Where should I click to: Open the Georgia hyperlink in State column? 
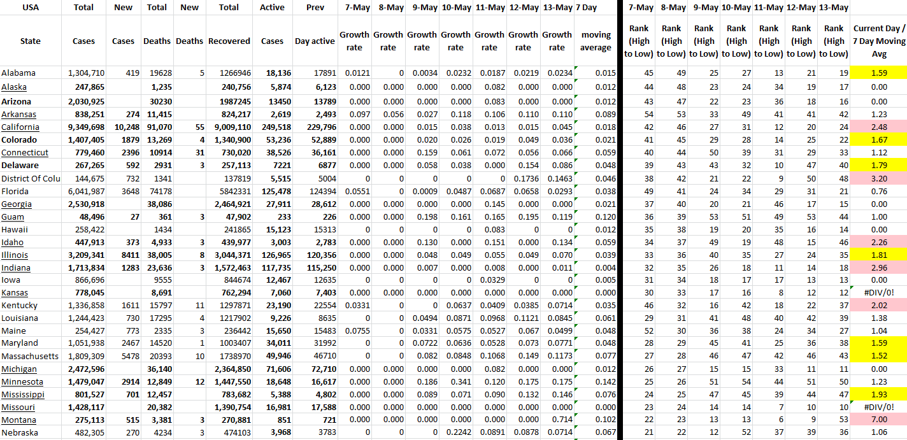pos(17,204)
